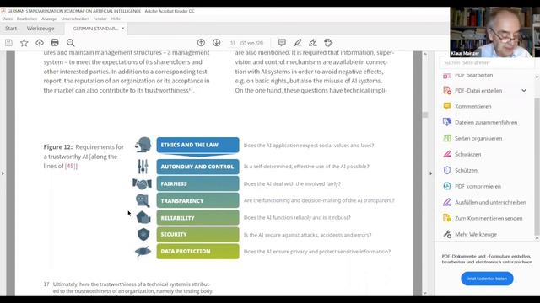
Task: Click Klaus Mainzer's webcam video thumbnail
Action: [495, 32]
